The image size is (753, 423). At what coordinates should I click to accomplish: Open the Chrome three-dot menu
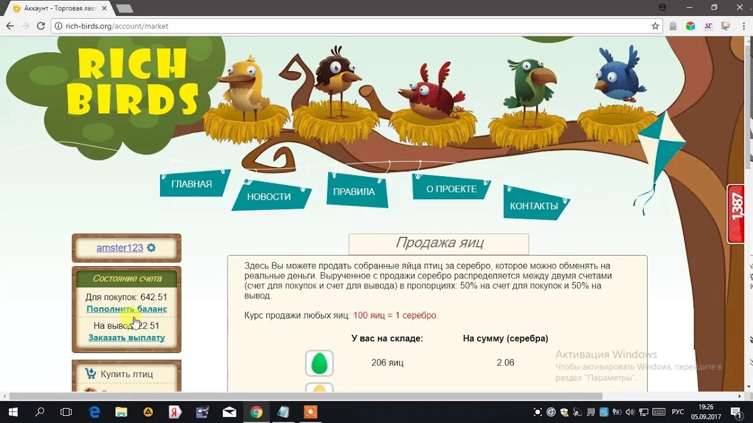tap(743, 26)
